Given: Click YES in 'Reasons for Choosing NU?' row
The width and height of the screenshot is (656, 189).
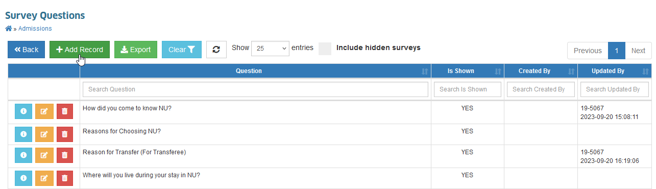Looking at the screenshot, I should tap(467, 131).
